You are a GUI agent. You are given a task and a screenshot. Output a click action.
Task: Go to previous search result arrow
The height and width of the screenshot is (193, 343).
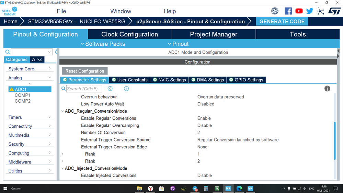[110, 89]
